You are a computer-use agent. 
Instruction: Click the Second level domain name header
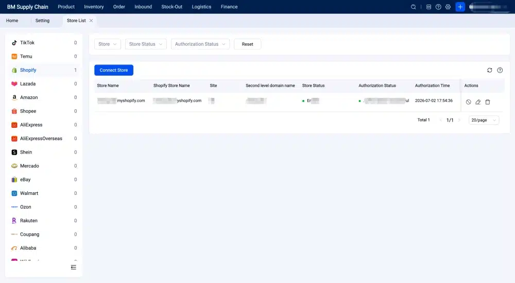click(270, 86)
